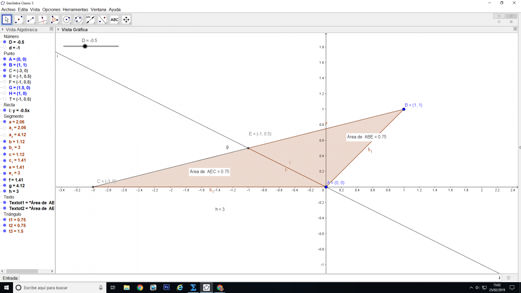Image resolution: width=521 pixels, height=293 pixels.
Task: Expand the Vista Gráfica style bar arrow
Action: 58,30
